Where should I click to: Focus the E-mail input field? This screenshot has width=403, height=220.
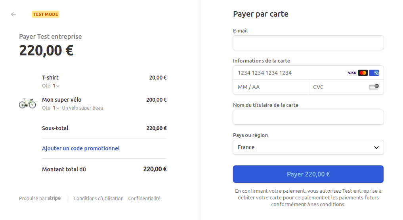point(308,43)
